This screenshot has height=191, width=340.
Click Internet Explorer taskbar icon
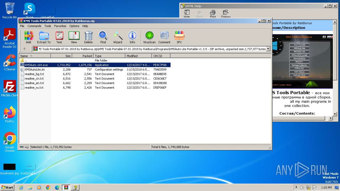point(21,188)
